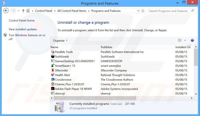Screen dimensions: 200x116
Task: Expand the view options dropdown arrow
Action: [185, 40]
